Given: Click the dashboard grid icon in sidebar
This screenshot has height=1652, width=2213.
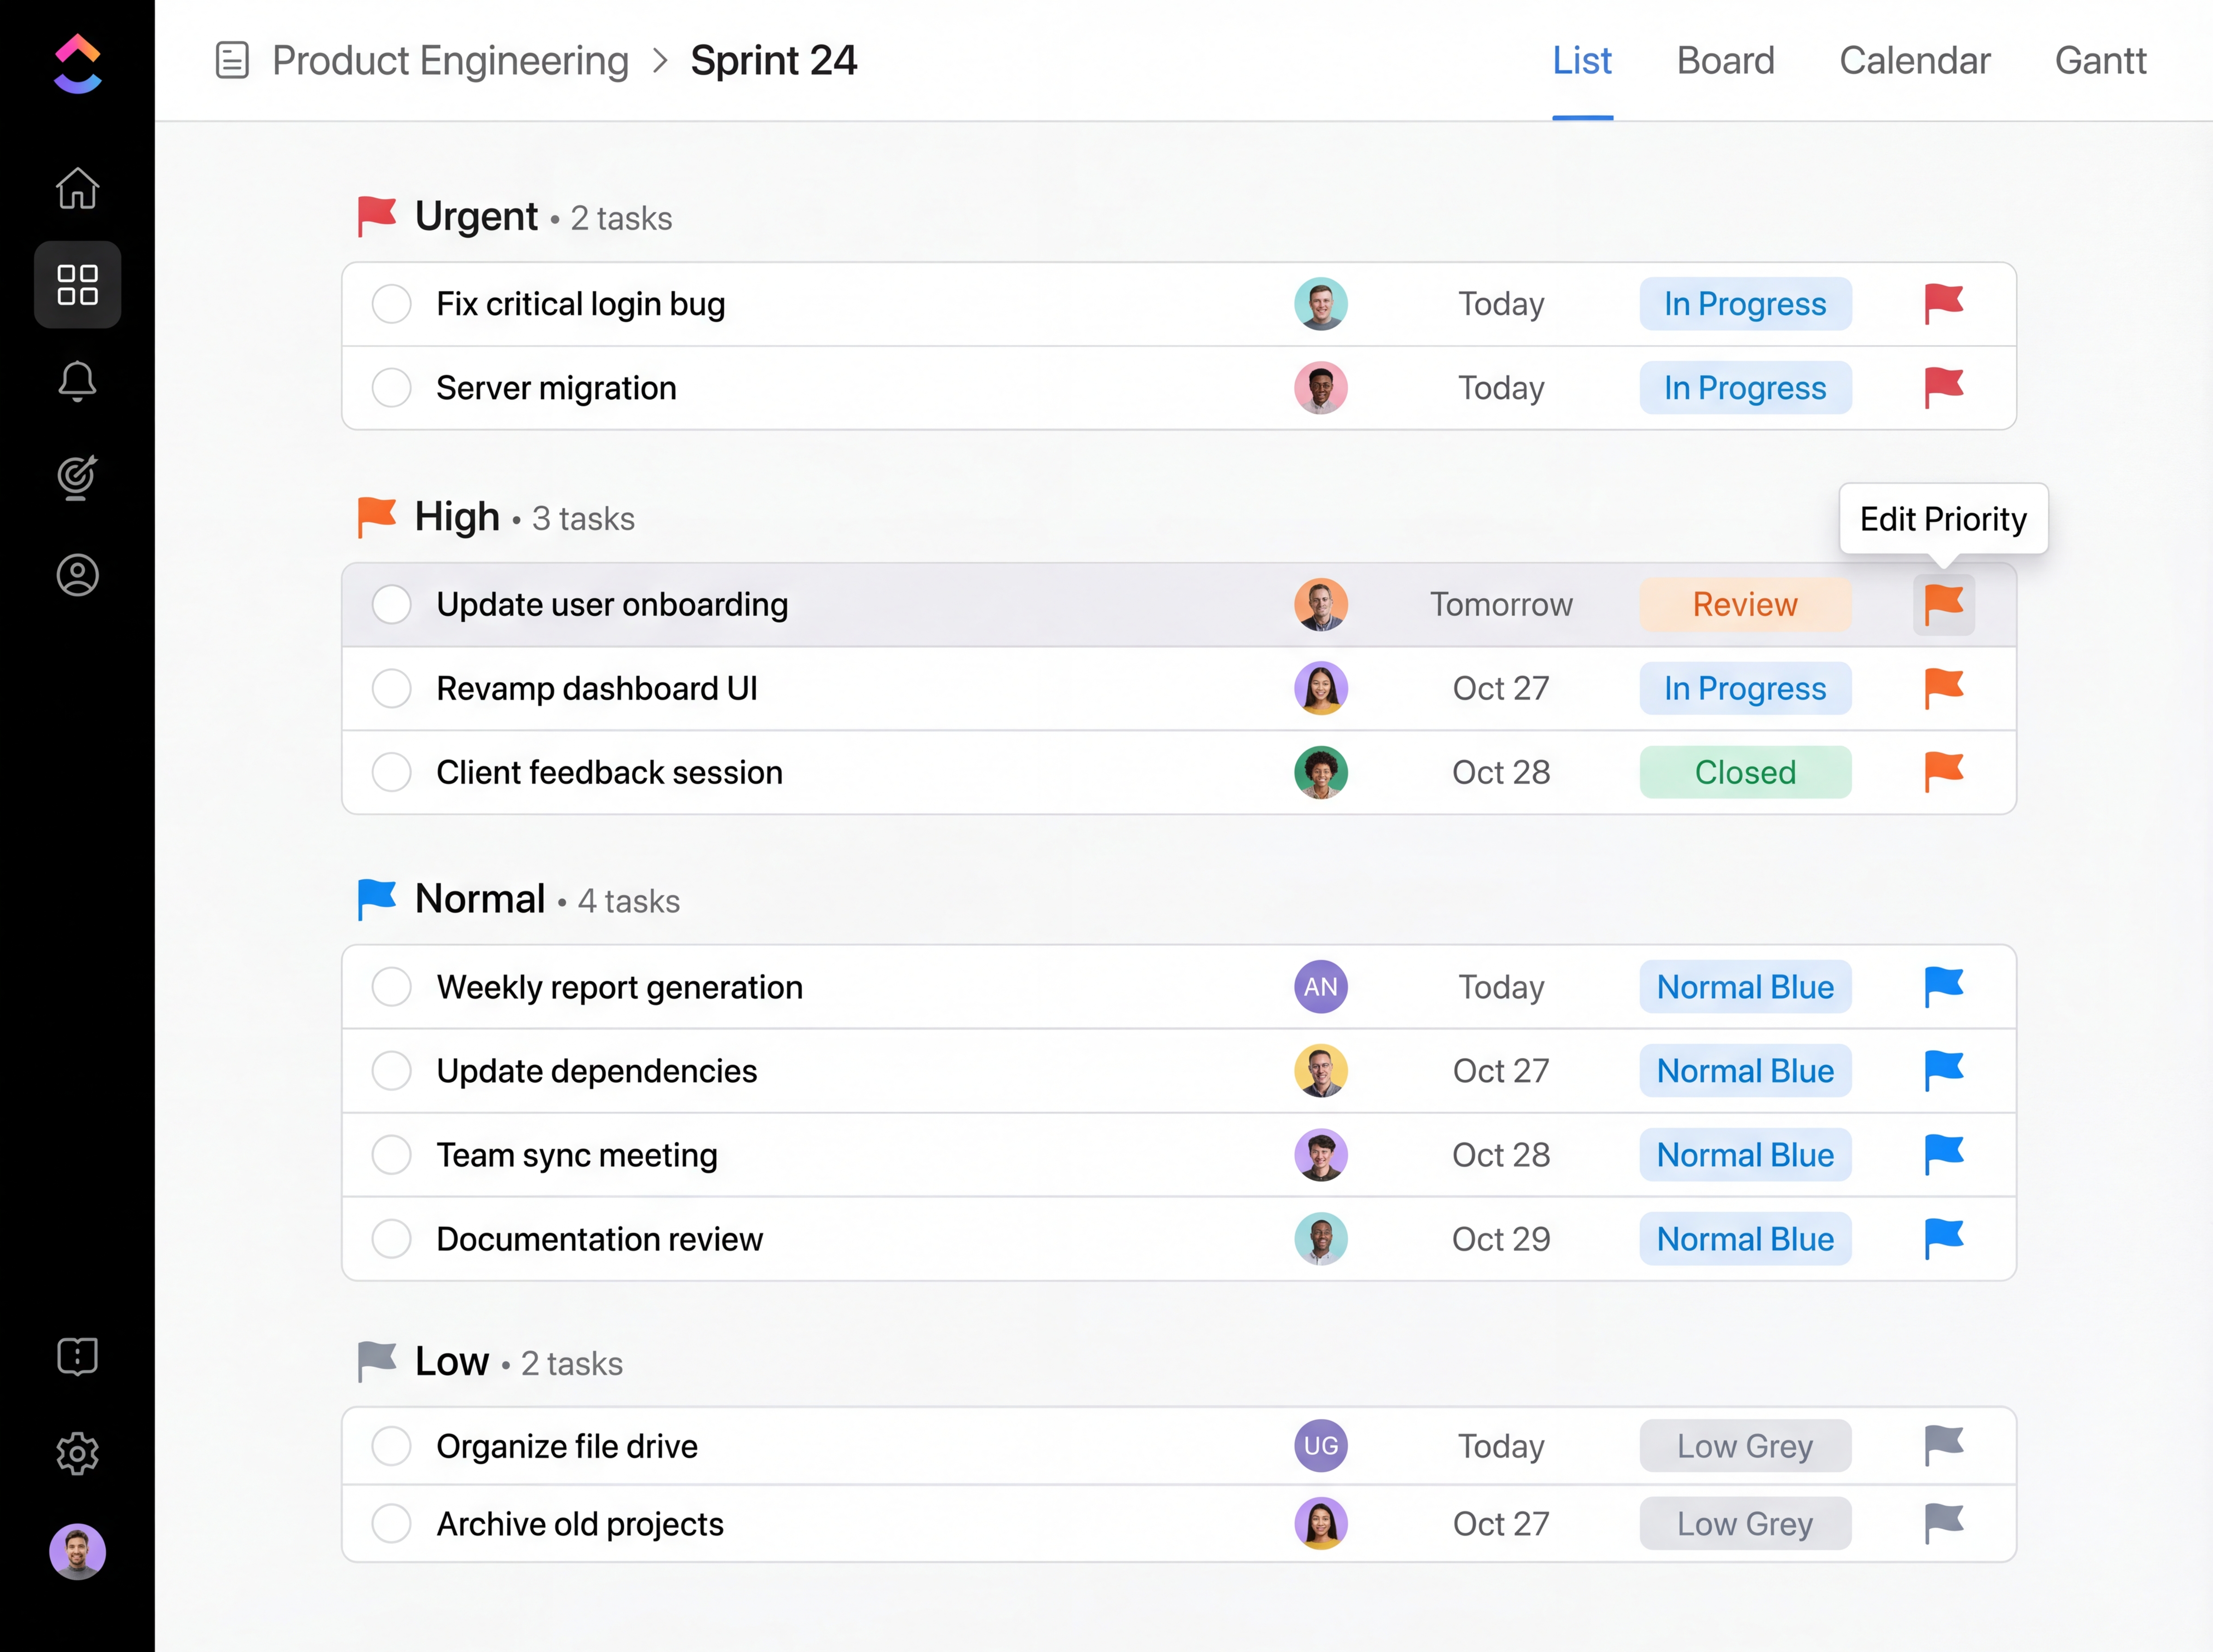Looking at the screenshot, I should click(x=77, y=285).
